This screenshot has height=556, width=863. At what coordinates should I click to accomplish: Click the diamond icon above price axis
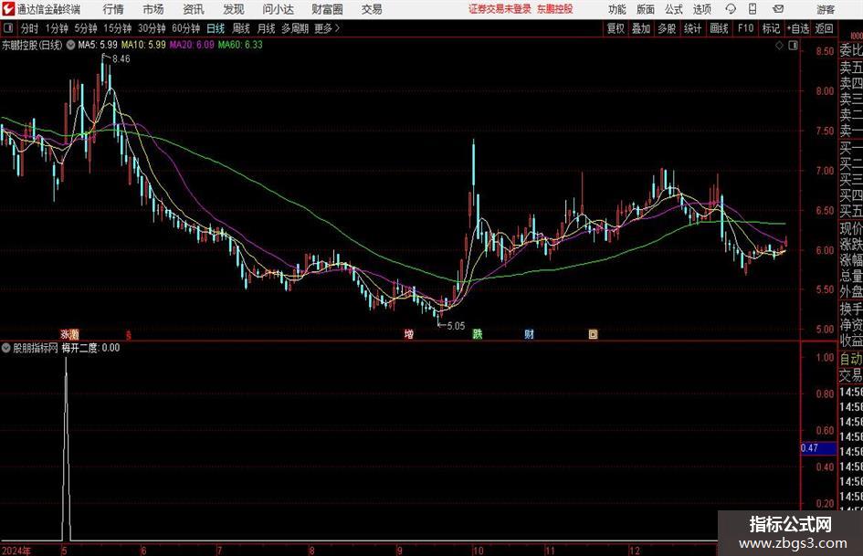click(779, 46)
